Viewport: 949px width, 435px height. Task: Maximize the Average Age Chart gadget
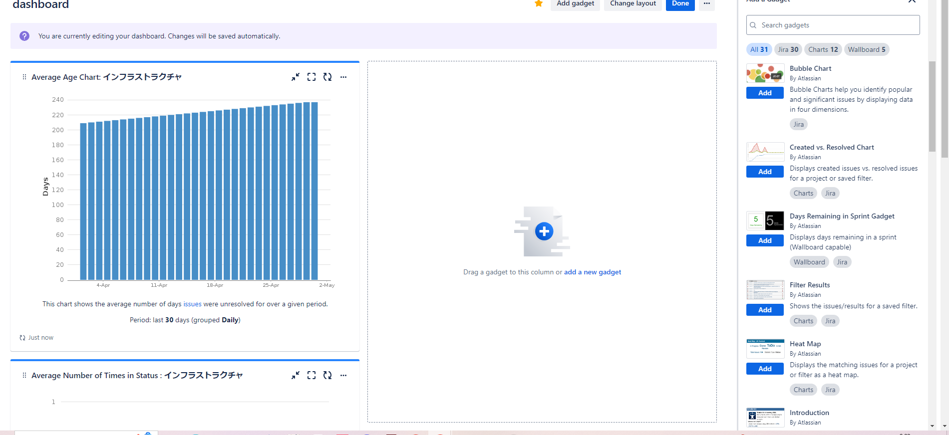coord(312,77)
